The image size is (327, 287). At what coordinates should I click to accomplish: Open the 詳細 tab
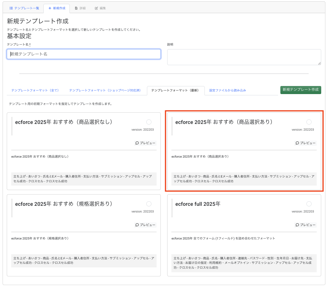pyautogui.click(x=80, y=8)
